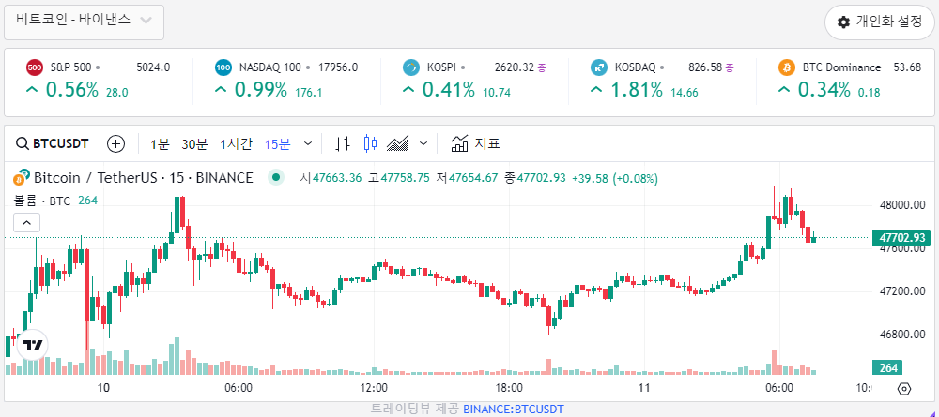This screenshot has height=417, width=939.
Task: Click the BTC Dominance bitcoin icon
Action: (x=786, y=67)
